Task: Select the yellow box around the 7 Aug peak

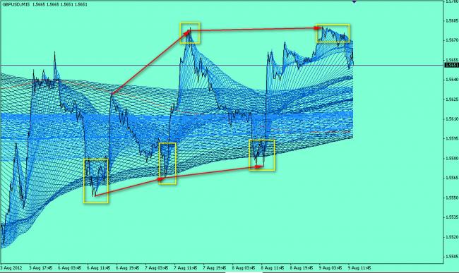Action: pyautogui.click(x=190, y=32)
